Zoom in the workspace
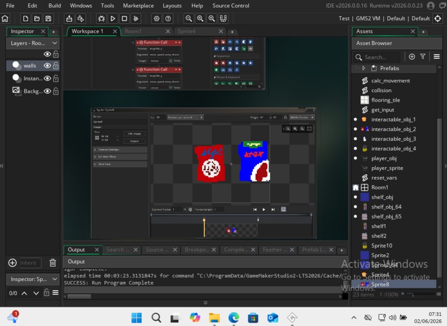The width and height of the screenshot is (447, 326). click(x=211, y=19)
